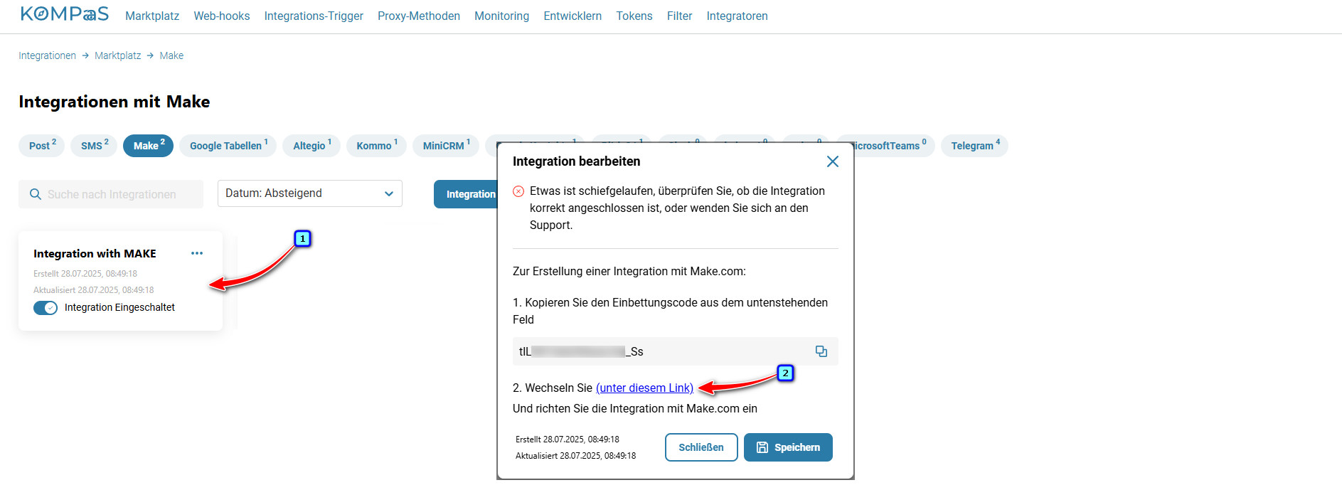Open Web-hooks in the top menu
Viewport: 1342px width, 490px height.
tap(222, 16)
